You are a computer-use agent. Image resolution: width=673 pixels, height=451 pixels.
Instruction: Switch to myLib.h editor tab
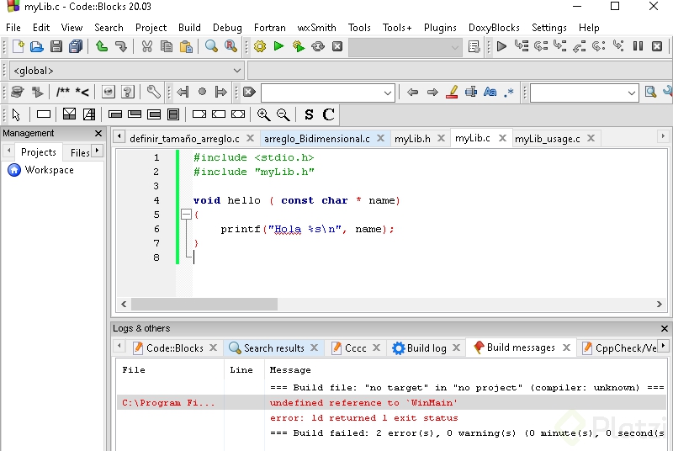pos(412,139)
